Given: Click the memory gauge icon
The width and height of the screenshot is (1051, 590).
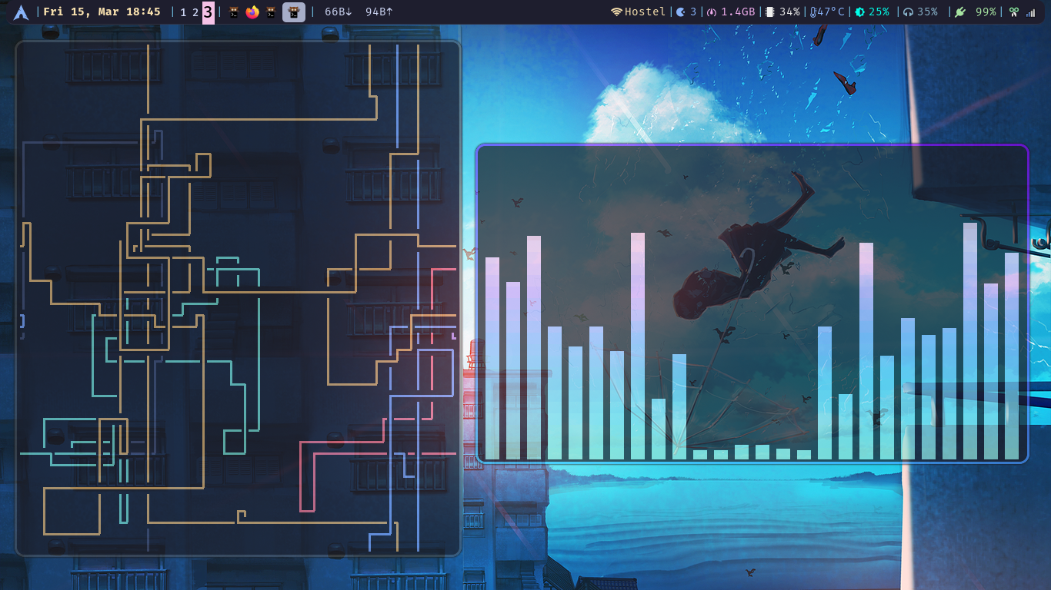Looking at the screenshot, I should coord(711,12).
